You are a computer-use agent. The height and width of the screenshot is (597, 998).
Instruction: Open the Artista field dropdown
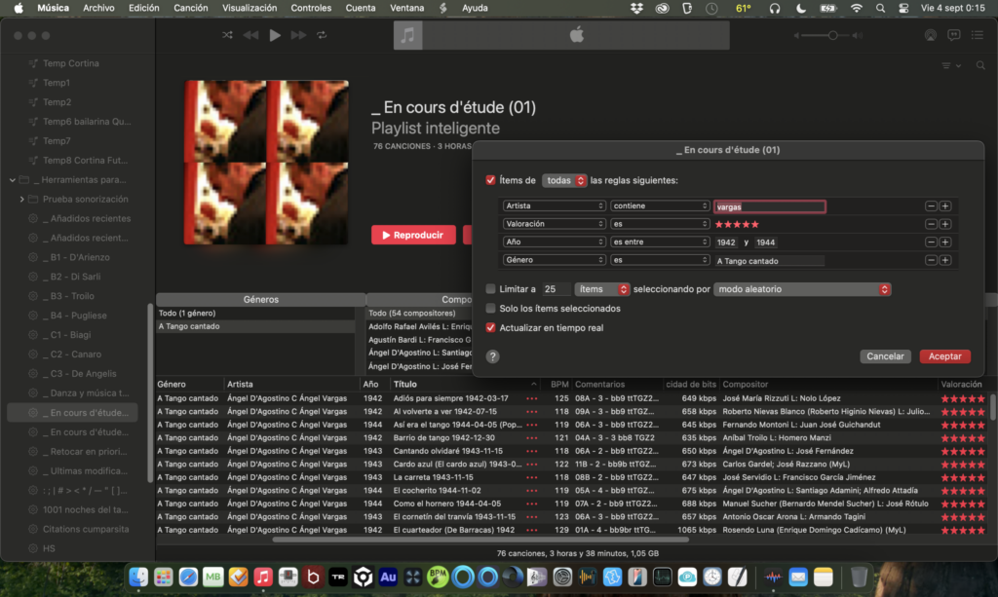pos(554,206)
